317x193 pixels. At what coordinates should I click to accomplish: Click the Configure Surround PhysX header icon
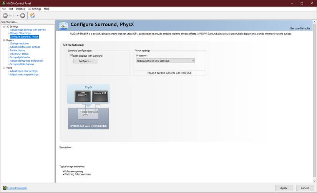tap(63, 26)
